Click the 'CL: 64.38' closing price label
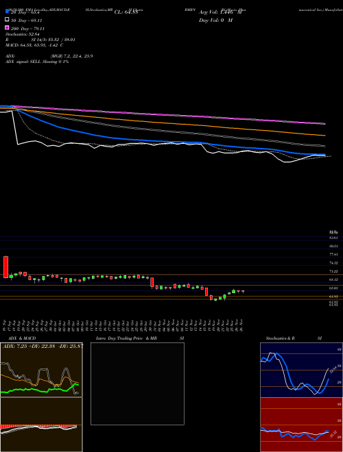The image size is (343, 452). (x=126, y=12)
